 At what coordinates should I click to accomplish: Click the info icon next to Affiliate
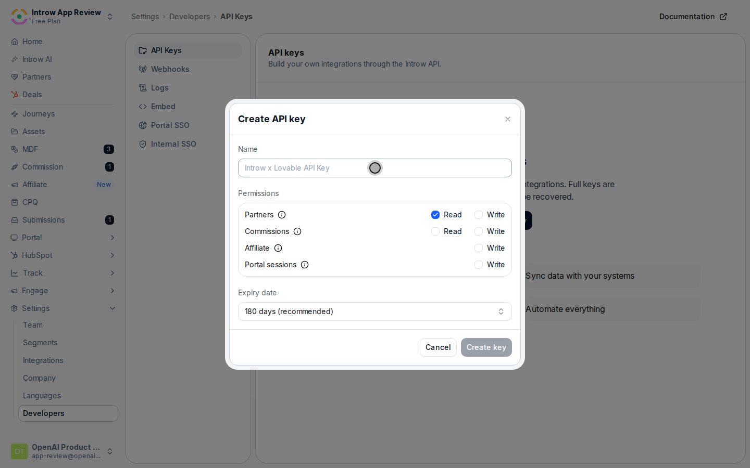coord(278,248)
